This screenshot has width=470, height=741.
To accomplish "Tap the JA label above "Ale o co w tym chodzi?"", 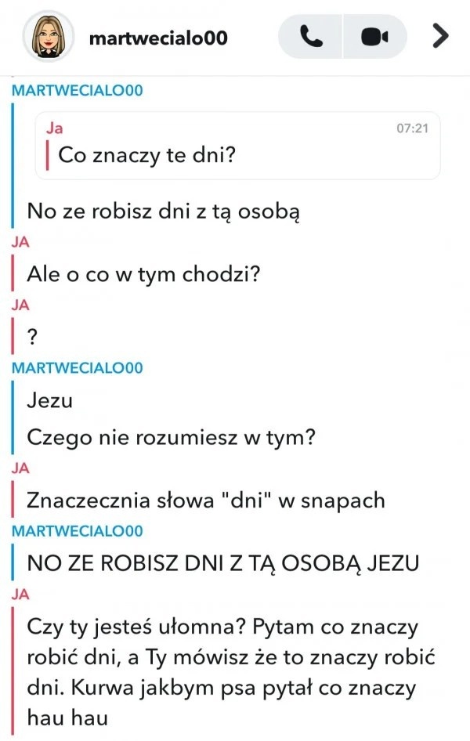I will pyautogui.click(x=20, y=242).
